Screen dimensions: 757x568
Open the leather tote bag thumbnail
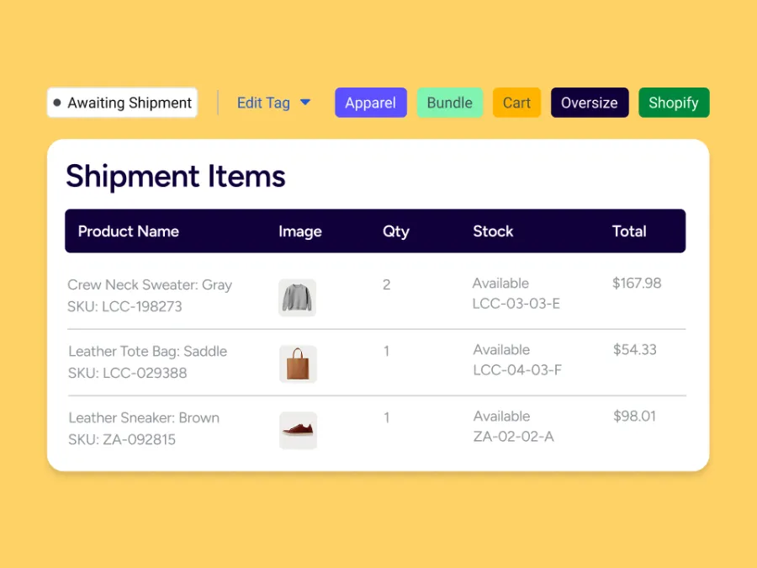[x=298, y=364]
